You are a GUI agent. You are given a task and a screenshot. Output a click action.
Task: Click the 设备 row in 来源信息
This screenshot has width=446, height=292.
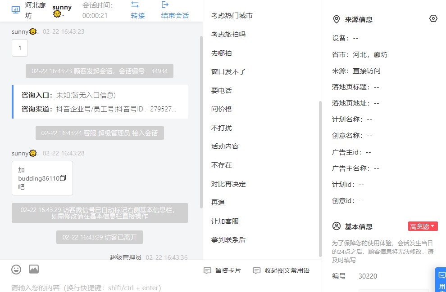pos(345,38)
